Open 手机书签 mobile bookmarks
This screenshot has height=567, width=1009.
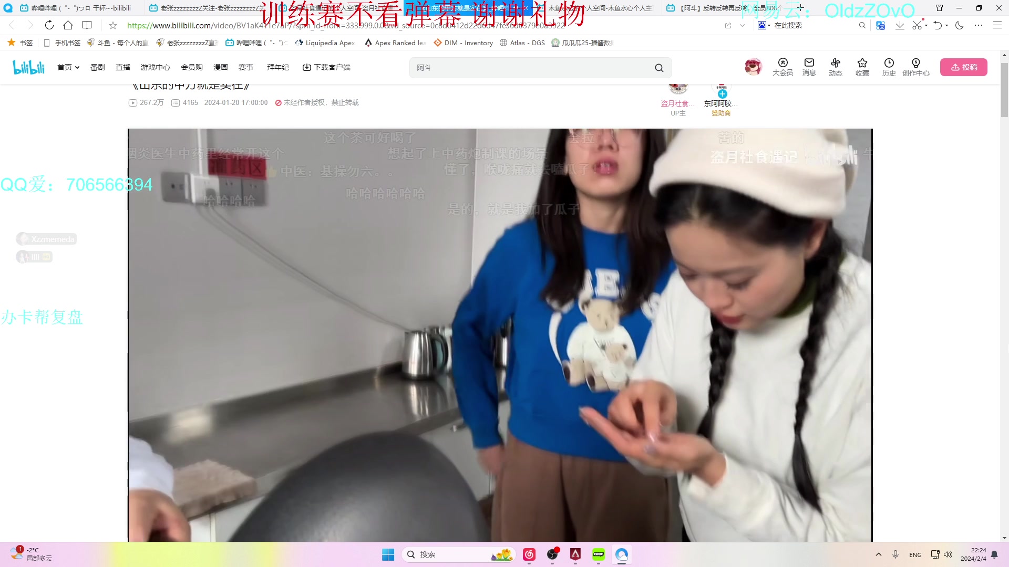(x=62, y=43)
